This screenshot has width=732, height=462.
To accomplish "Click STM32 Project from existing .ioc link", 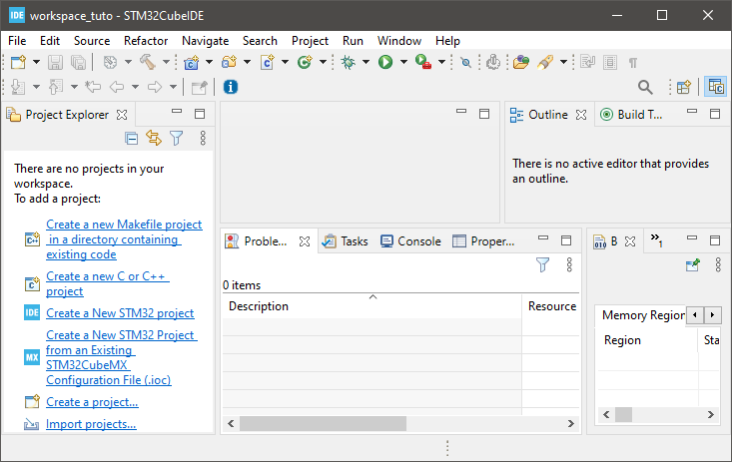I will (x=122, y=357).
